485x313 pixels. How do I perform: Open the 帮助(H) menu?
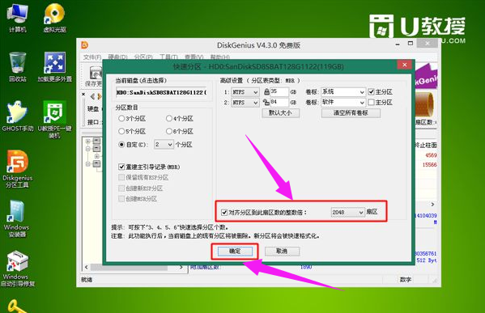[x=220, y=57]
